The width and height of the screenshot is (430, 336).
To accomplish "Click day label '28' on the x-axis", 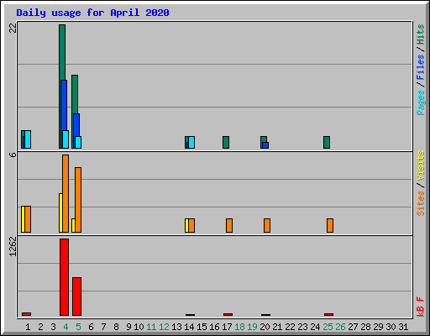I will (365, 327).
